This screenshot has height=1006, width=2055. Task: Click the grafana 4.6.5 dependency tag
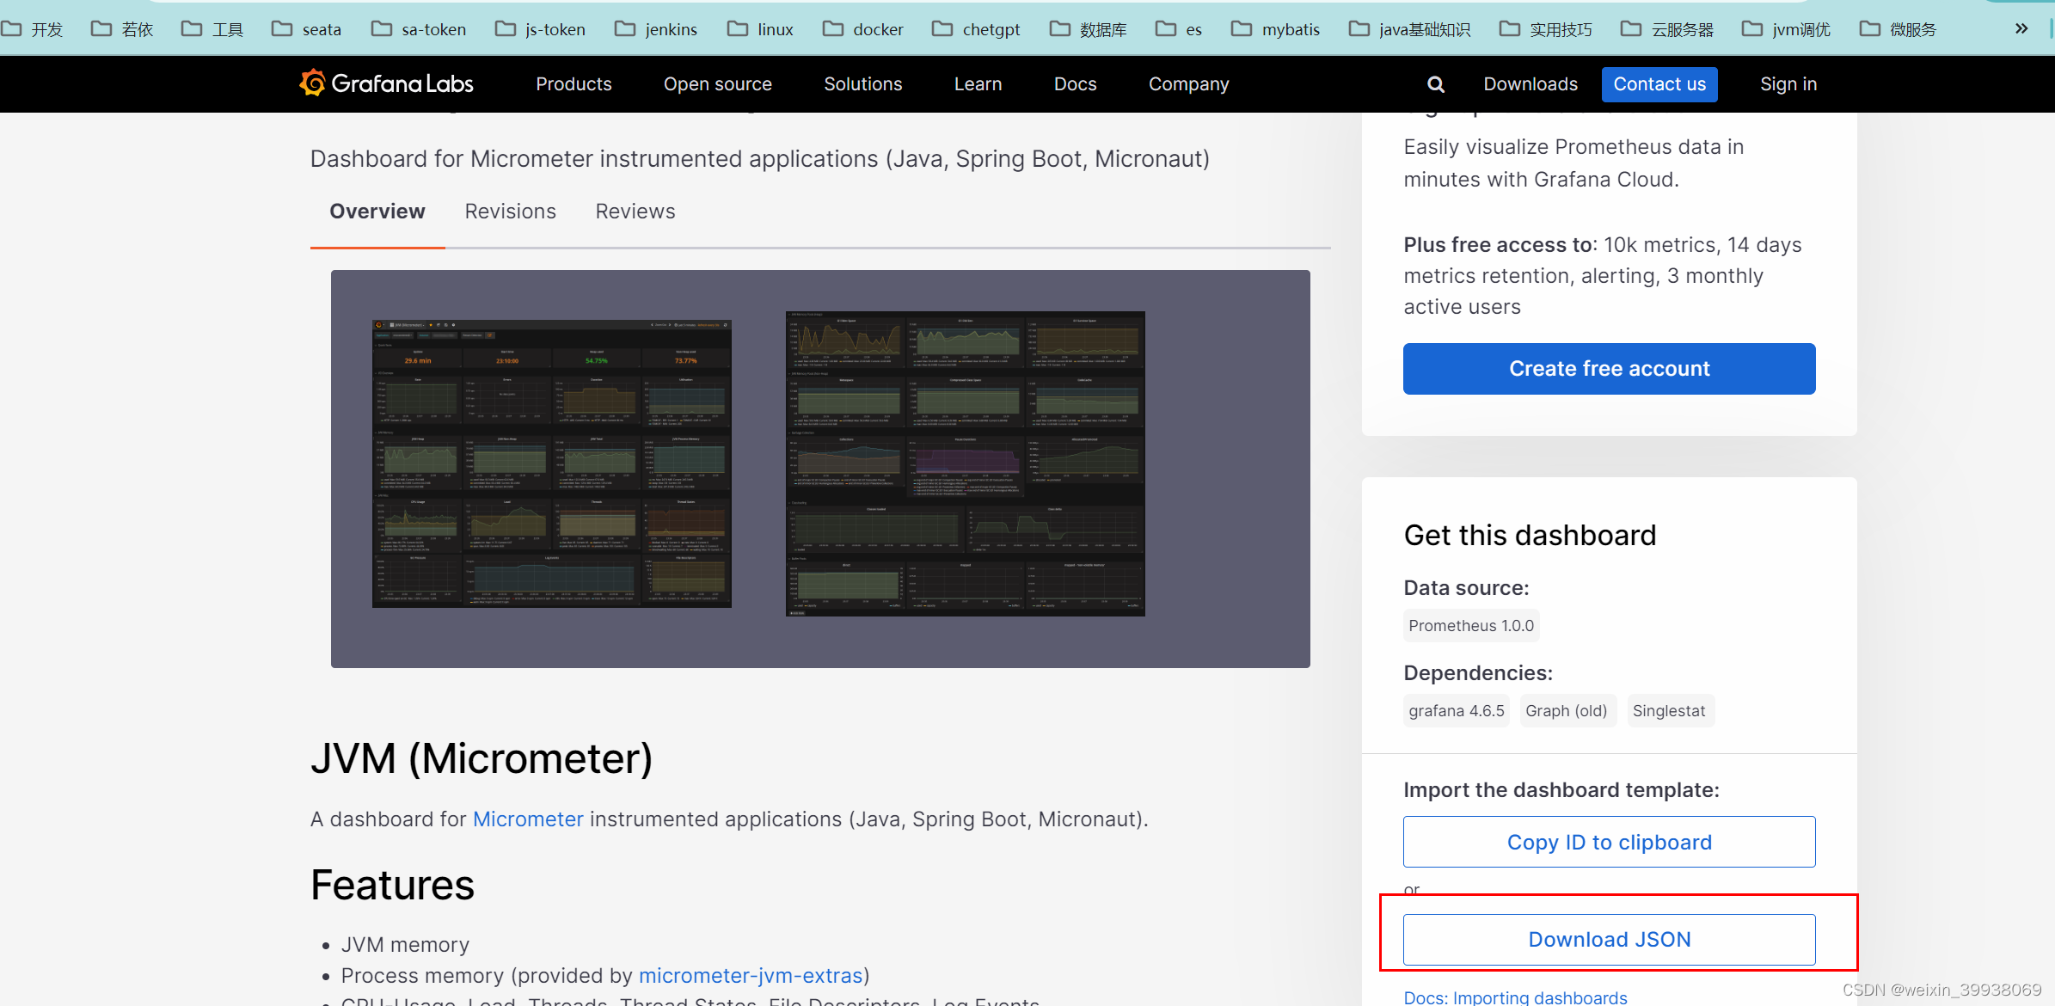tap(1457, 711)
